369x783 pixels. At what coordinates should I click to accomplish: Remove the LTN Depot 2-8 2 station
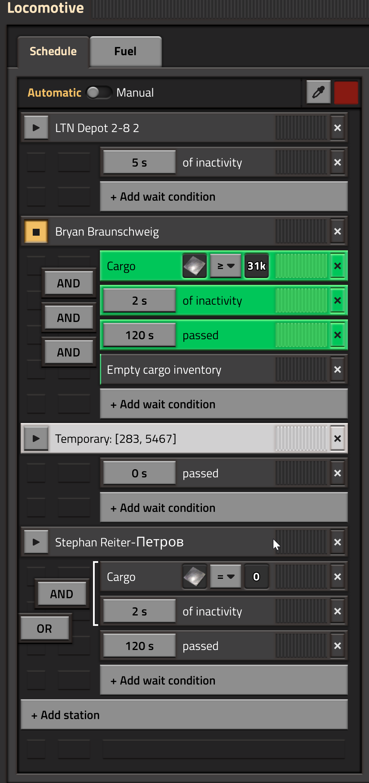[338, 128]
